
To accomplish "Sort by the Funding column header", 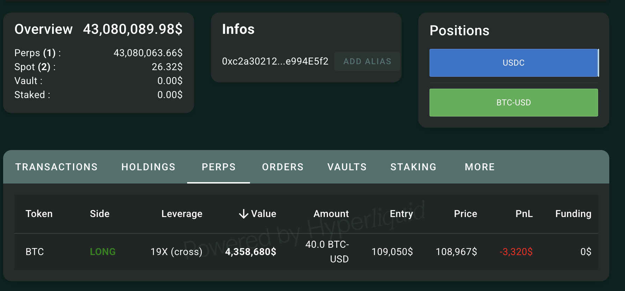I will pyautogui.click(x=573, y=214).
